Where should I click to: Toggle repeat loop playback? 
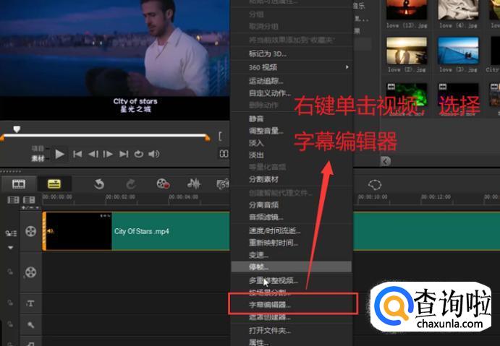138,154
